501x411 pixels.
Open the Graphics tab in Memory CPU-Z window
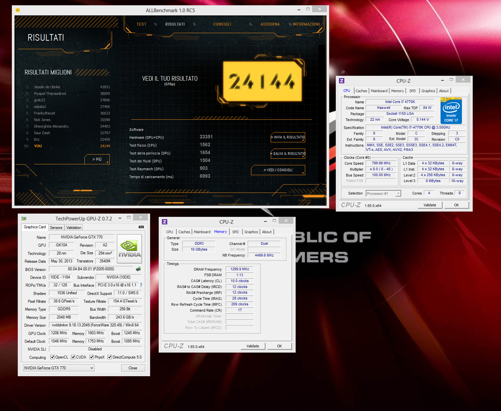click(251, 232)
